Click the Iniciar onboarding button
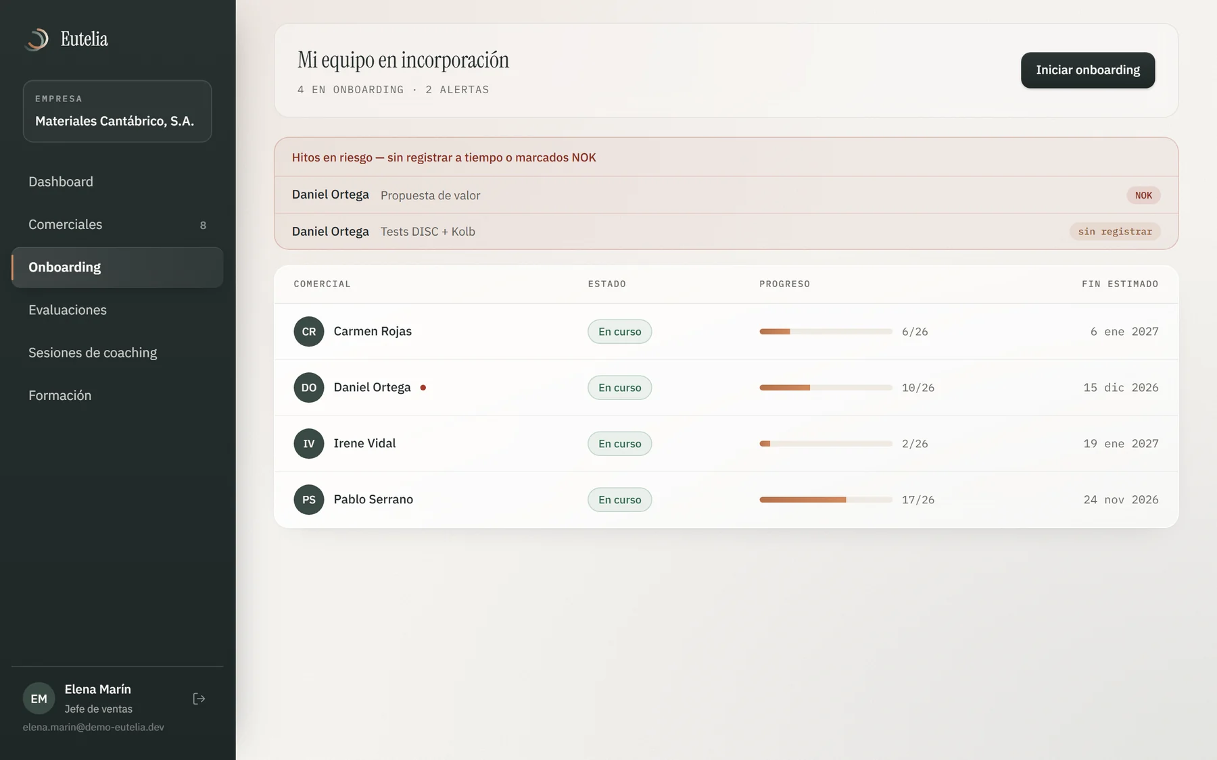This screenshot has height=760, width=1217. click(1088, 70)
